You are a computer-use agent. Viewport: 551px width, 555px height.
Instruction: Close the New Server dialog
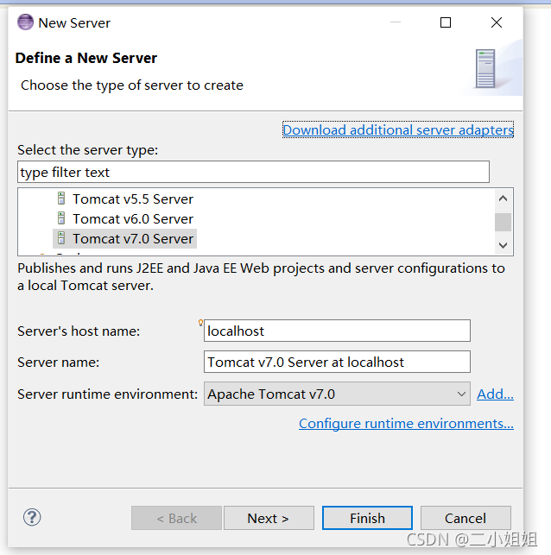click(x=497, y=22)
